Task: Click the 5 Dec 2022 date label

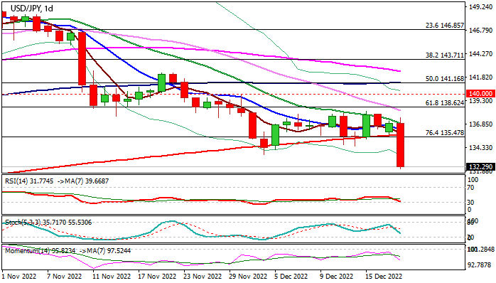Action: coord(291,277)
